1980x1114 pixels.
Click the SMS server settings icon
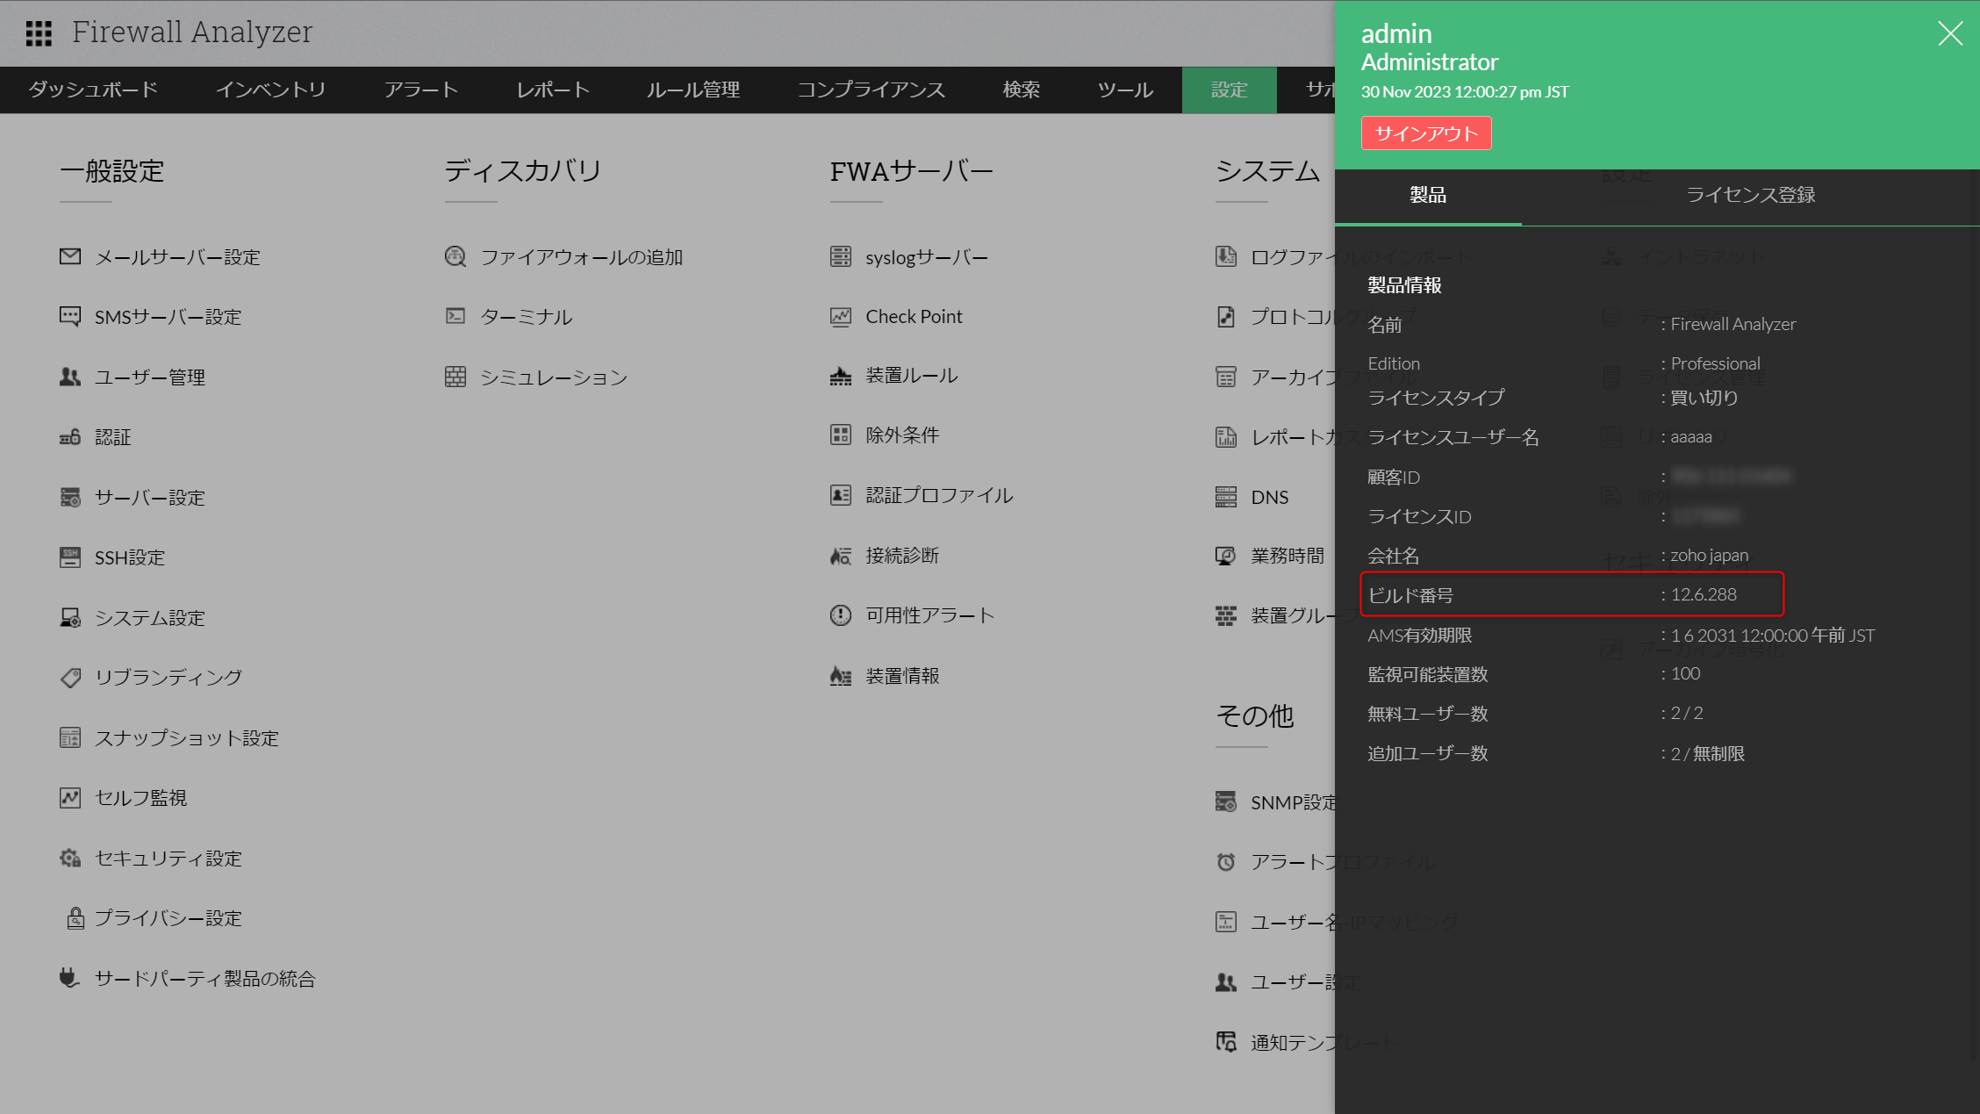click(70, 316)
